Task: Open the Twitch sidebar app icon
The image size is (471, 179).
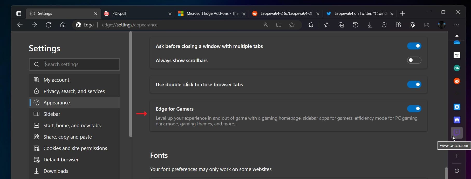Action: [x=457, y=133]
